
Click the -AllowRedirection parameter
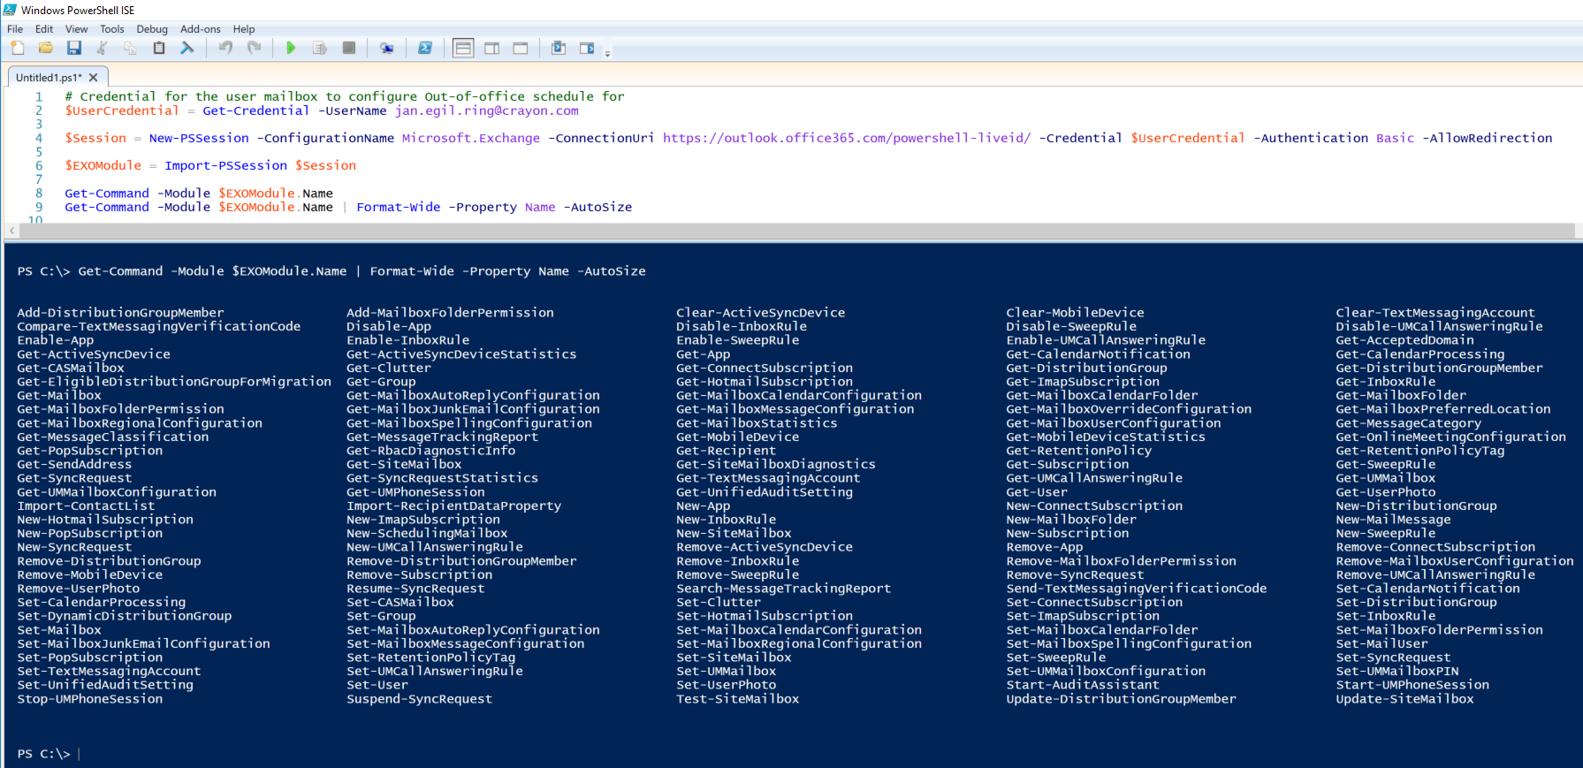pyautogui.click(x=1488, y=138)
